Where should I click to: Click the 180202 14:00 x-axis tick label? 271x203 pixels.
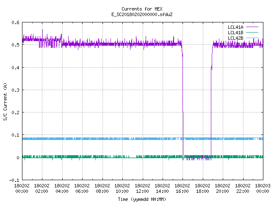(162, 189)
